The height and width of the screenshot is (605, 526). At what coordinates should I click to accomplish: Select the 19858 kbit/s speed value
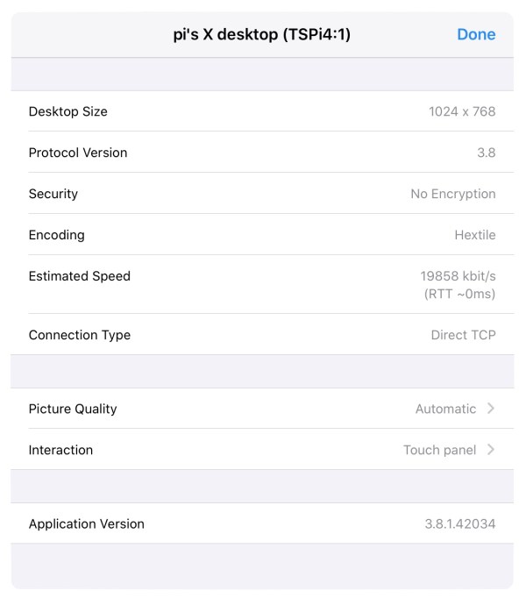(458, 276)
